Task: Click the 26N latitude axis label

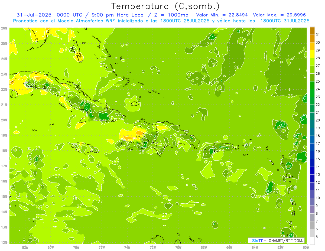Action: pos(4,28)
